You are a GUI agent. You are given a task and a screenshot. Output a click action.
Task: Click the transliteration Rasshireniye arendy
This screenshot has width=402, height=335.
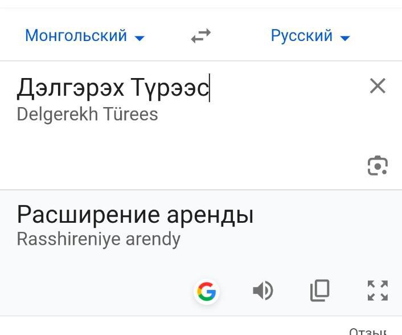click(x=99, y=239)
